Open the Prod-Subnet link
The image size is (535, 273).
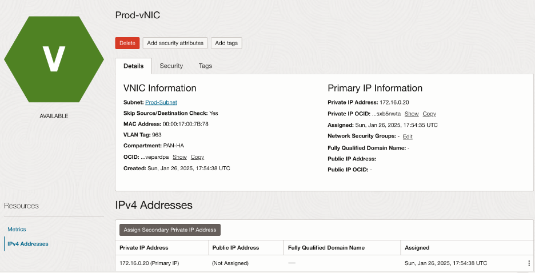pyautogui.click(x=161, y=102)
